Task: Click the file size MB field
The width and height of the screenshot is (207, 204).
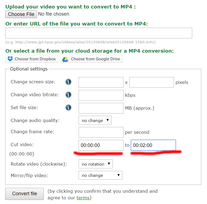Action: [x=101, y=108]
